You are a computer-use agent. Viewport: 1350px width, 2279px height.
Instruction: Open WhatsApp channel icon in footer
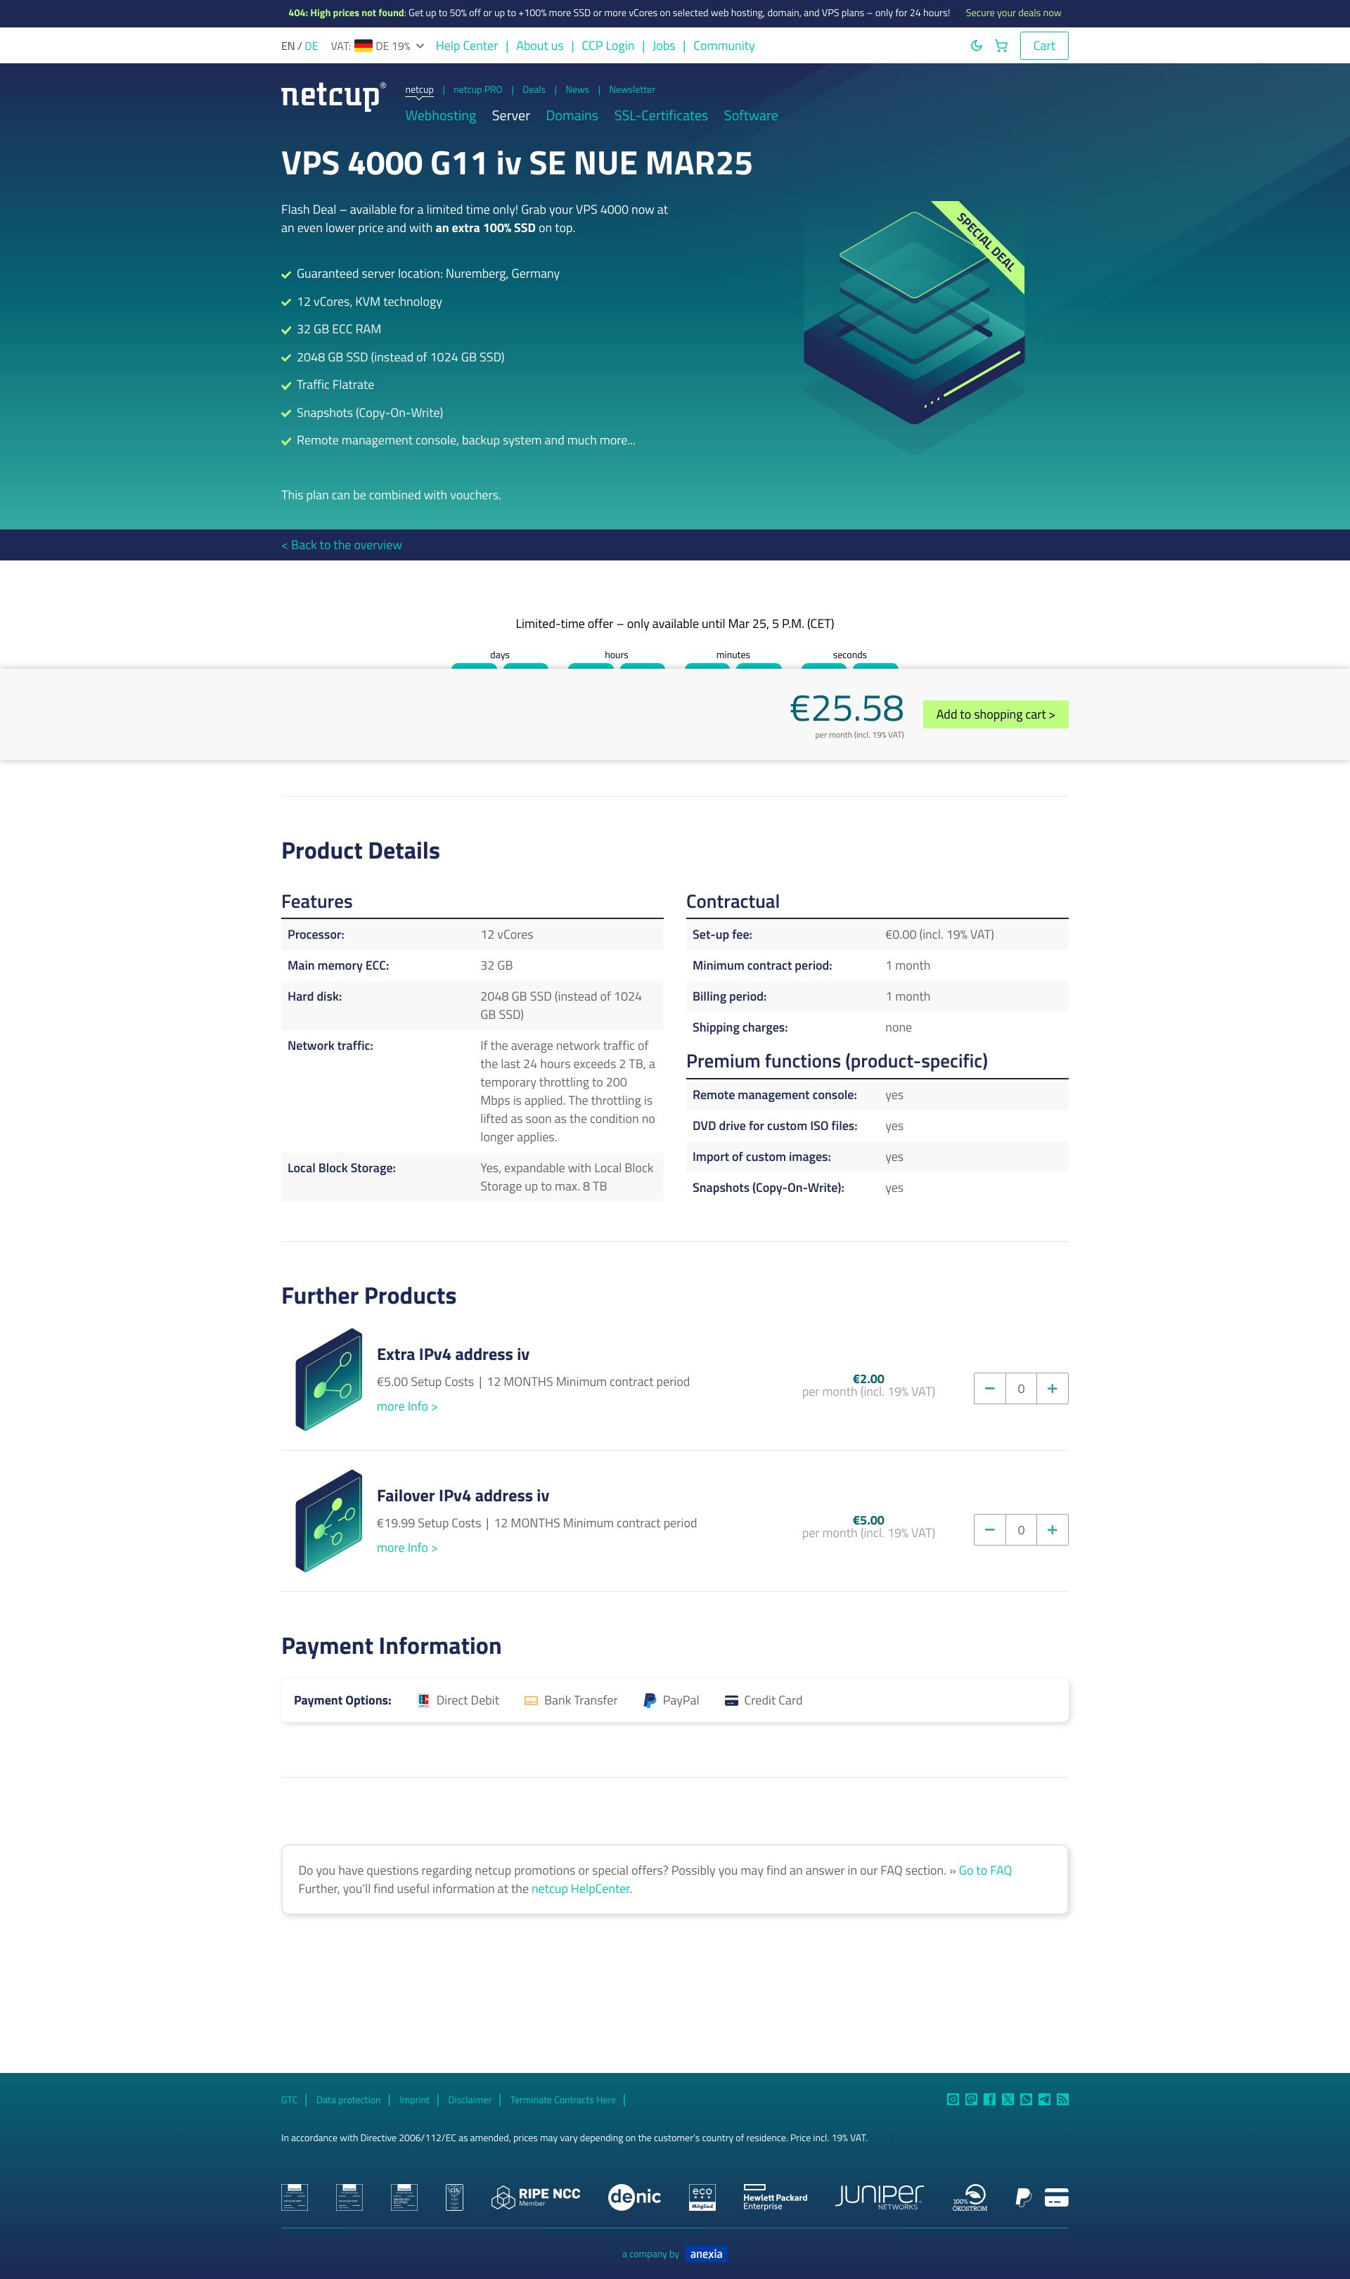click(x=1025, y=2099)
